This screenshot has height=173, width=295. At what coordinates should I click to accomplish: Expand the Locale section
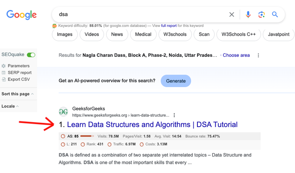point(10,106)
